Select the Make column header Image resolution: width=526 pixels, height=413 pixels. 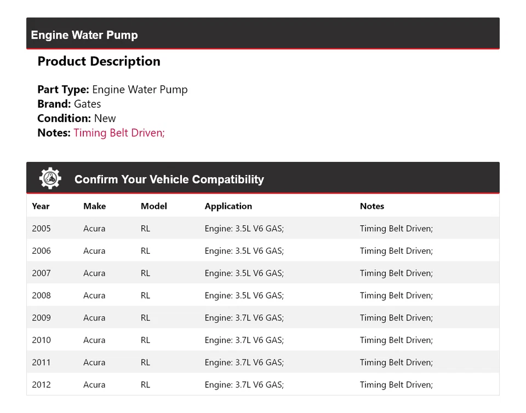[x=94, y=206]
